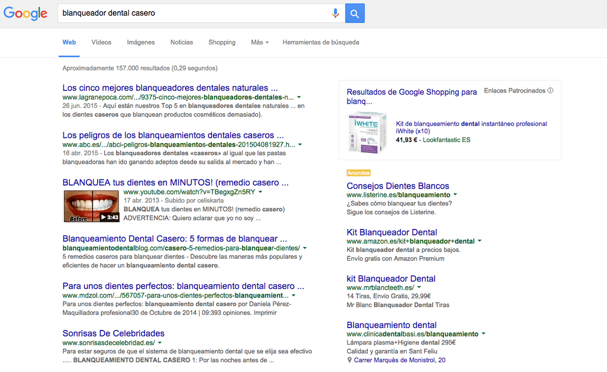This screenshot has height=372, width=607.
Task: Click the www.lagranepoca.com green URL
Action: 179,97
